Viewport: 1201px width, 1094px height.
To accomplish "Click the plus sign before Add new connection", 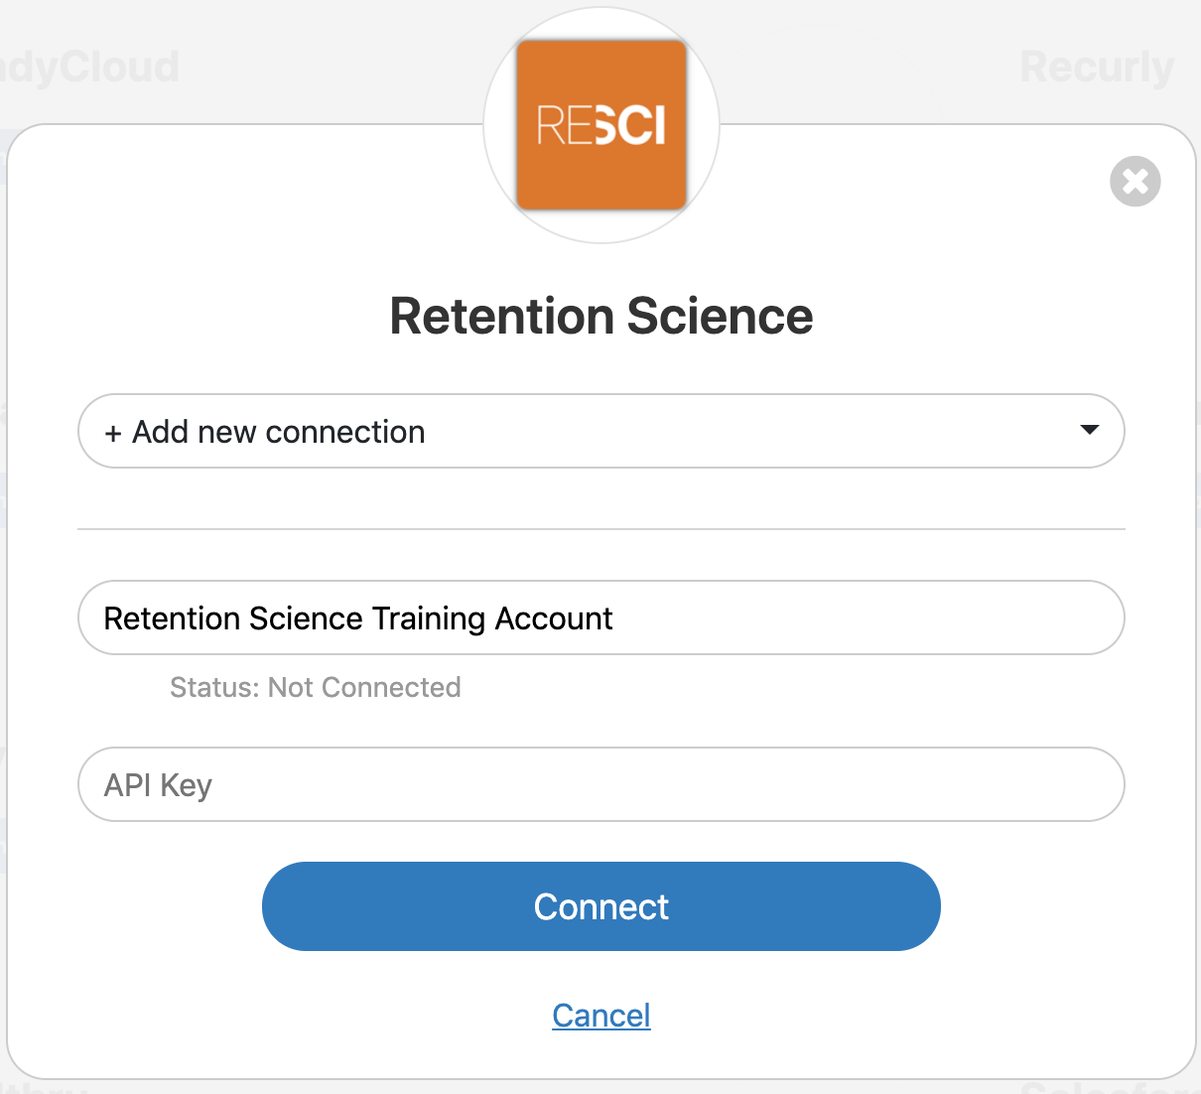I will click(113, 434).
